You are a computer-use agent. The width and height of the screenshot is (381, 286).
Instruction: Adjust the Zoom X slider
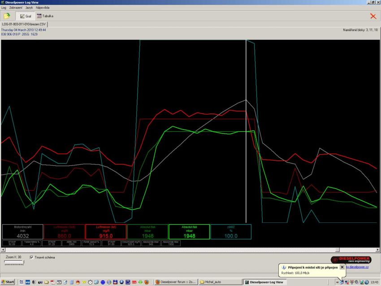[x=14, y=262]
